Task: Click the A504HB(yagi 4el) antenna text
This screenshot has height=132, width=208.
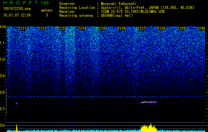Action: pyautogui.click(x=117, y=16)
